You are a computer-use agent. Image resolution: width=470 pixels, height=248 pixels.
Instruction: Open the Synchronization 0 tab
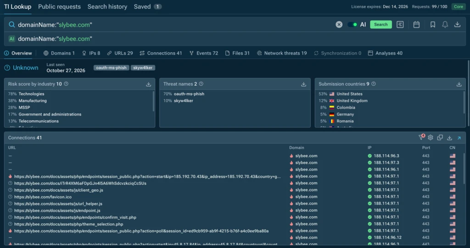pos(337,53)
